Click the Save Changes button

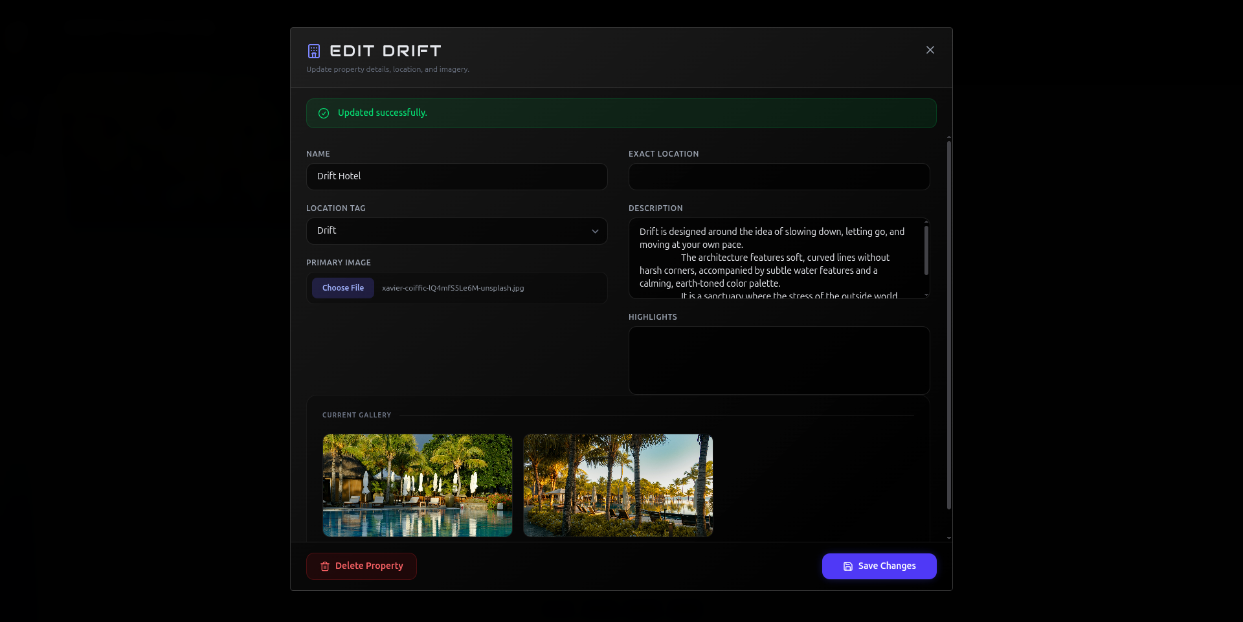pos(879,566)
